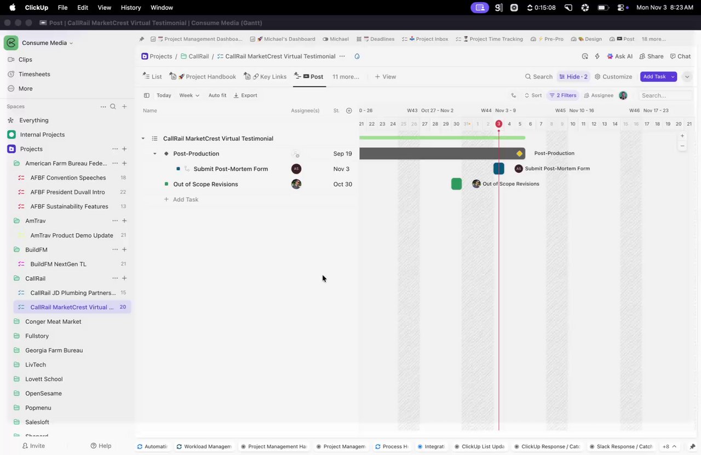Click the yellow Post-Production milestone diamond
The image size is (701, 455).
519,153
